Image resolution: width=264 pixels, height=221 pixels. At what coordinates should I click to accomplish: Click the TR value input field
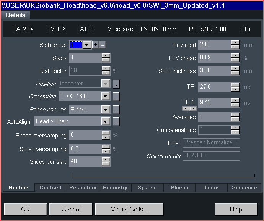(x=214, y=87)
